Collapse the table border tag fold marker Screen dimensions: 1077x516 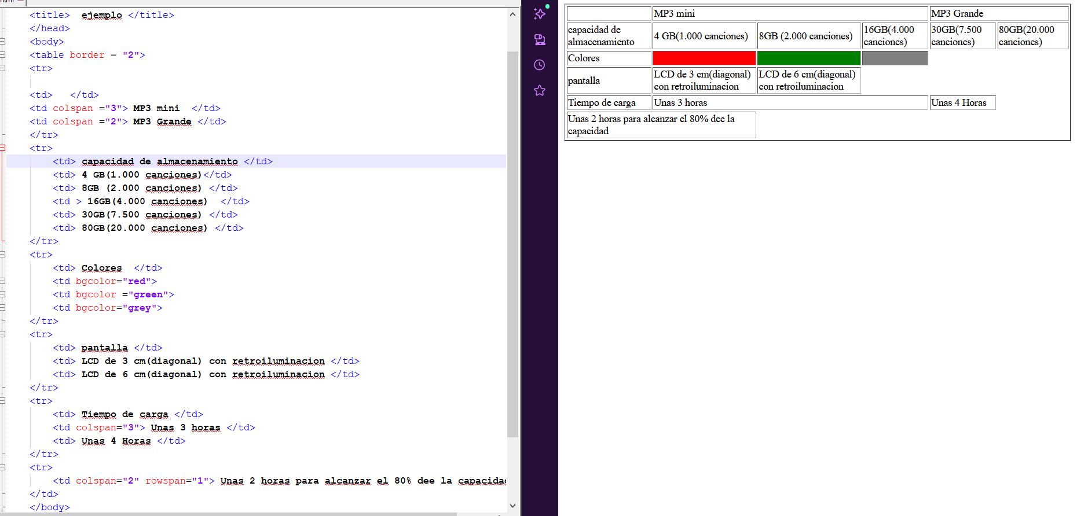3,55
